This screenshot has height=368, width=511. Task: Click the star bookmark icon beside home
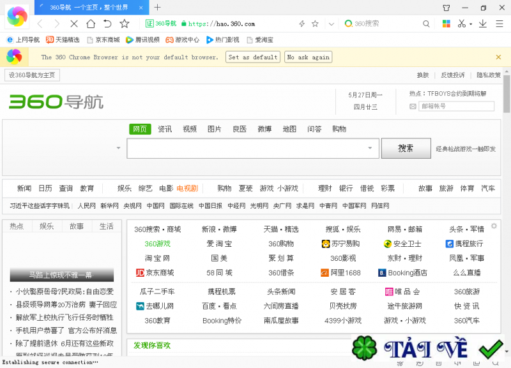(x=125, y=24)
